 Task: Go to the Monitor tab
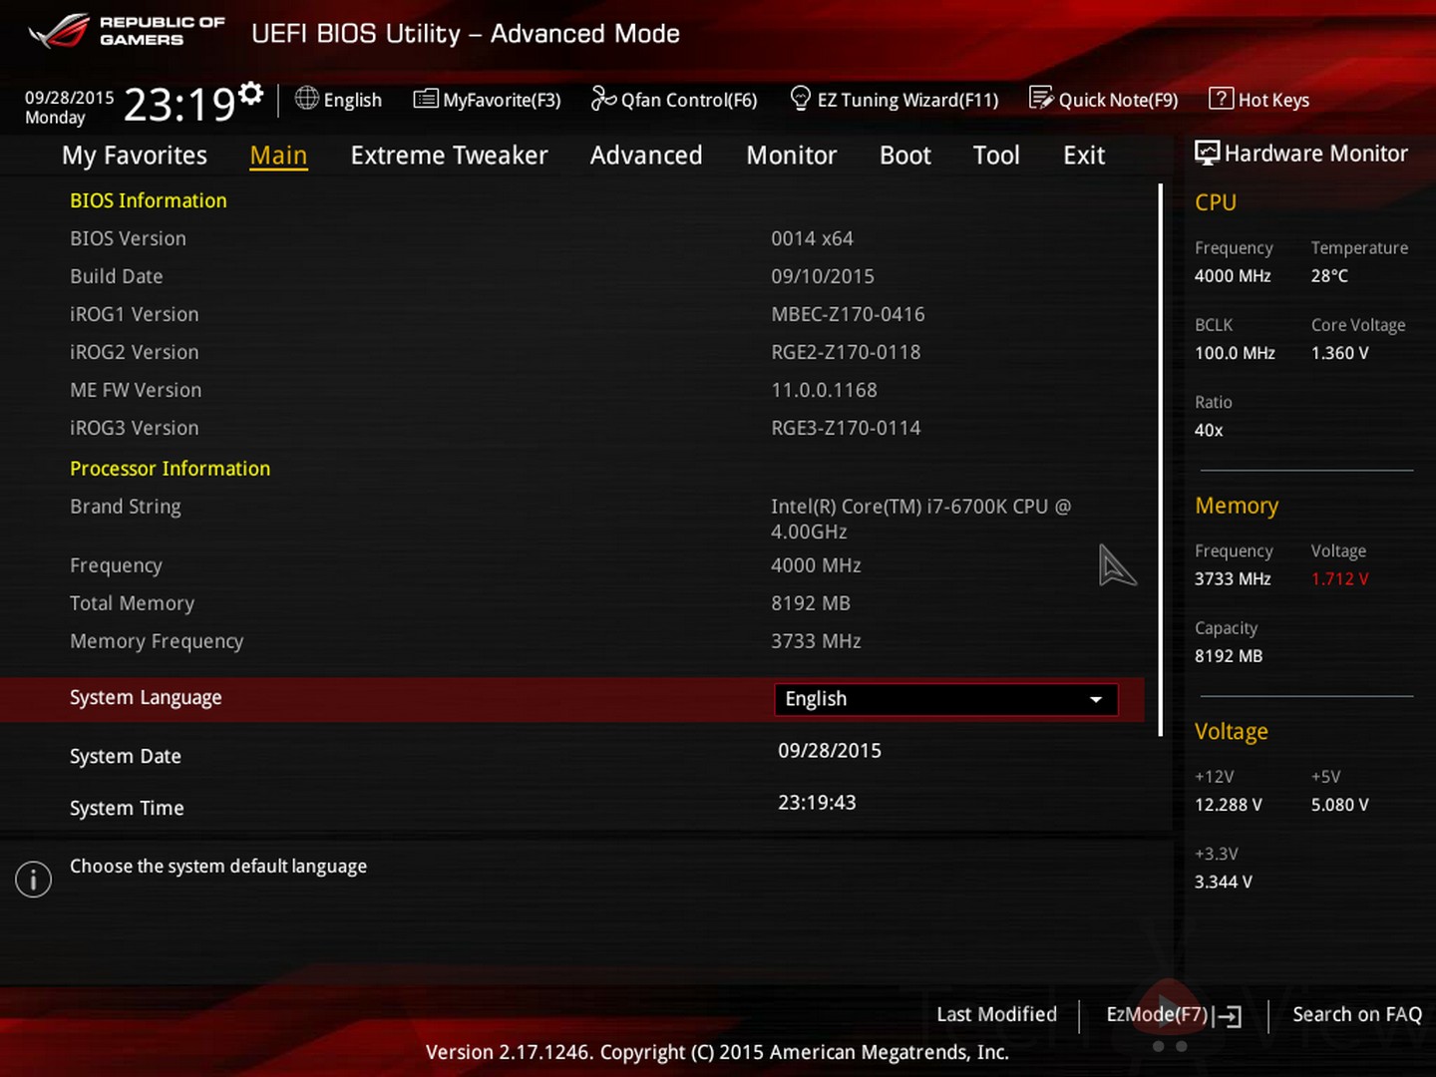click(x=792, y=156)
